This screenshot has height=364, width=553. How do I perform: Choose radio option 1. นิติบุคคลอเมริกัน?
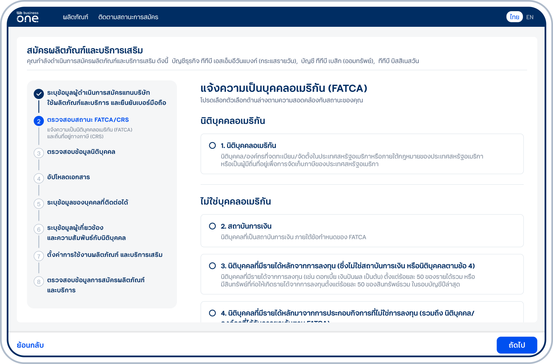pos(213,145)
